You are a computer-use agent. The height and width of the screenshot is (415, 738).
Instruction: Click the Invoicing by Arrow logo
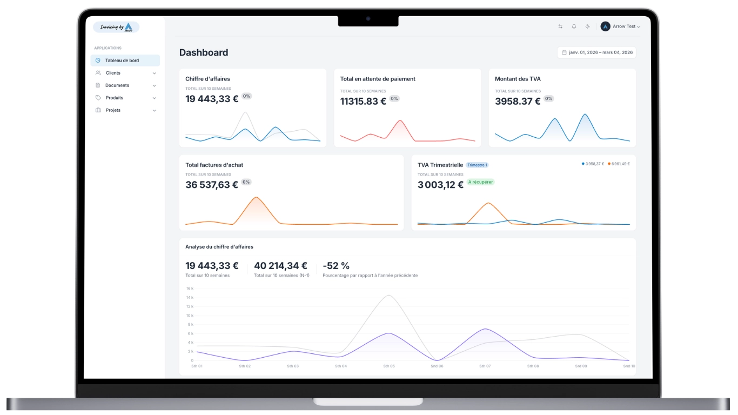pyautogui.click(x=117, y=26)
